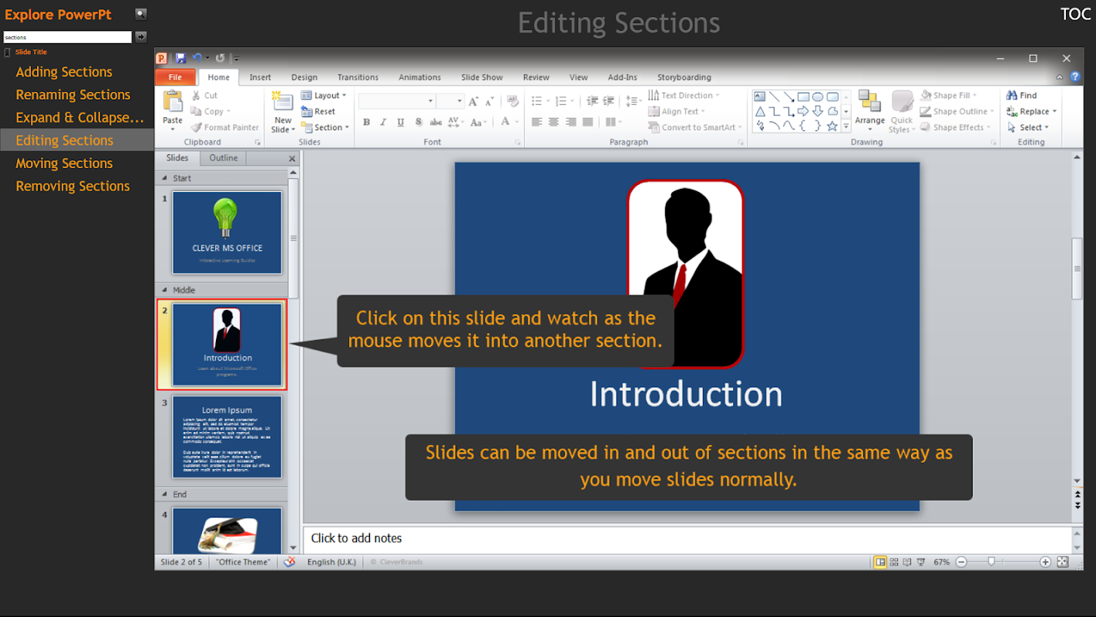Click the Save icon in quick access toolbar
1096x617 pixels.
coord(180,58)
